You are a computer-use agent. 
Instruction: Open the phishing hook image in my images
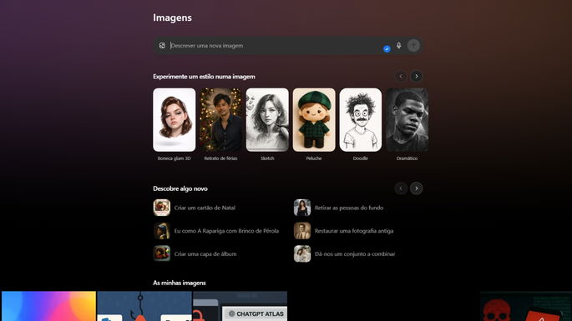(x=144, y=306)
